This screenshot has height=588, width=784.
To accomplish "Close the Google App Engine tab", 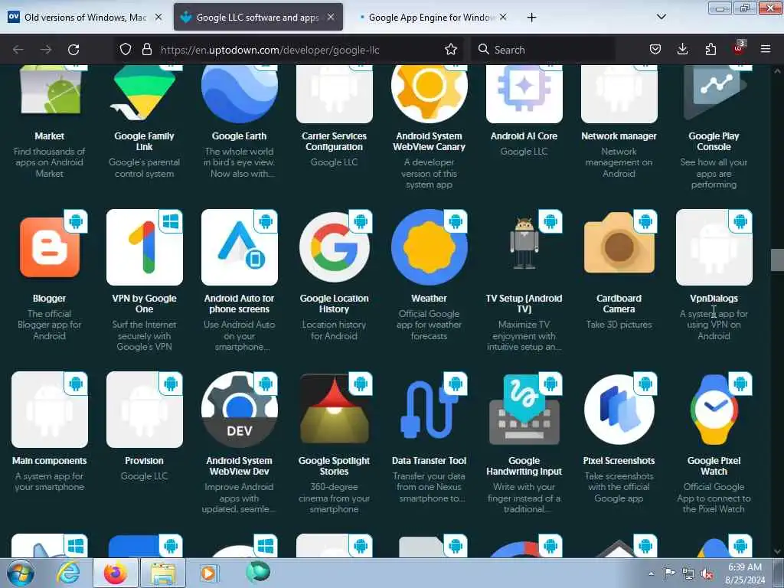I will click(503, 17).
